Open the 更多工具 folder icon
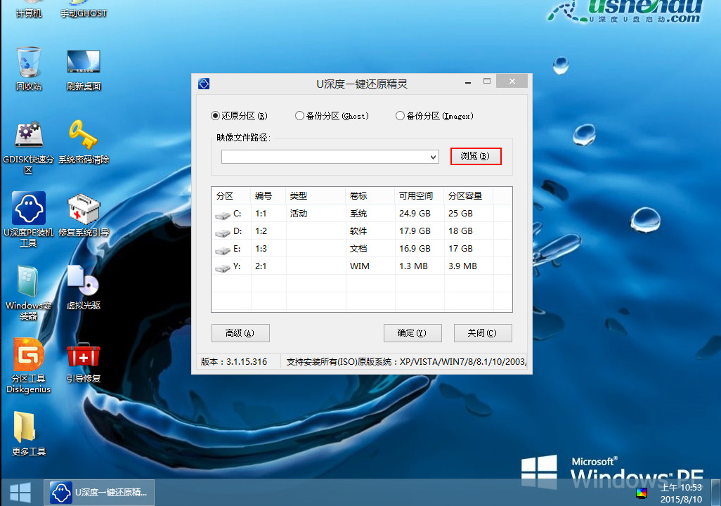This screenshot has height=506, width=721. pos(29,432)
